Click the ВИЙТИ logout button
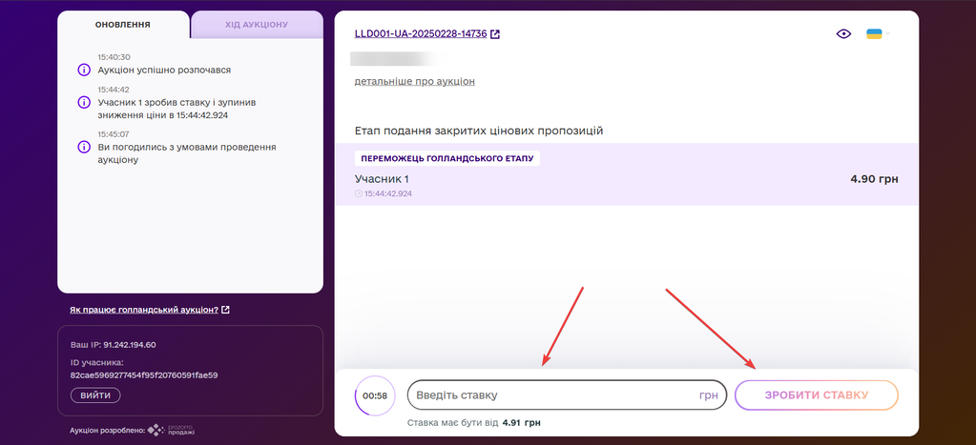The width and height of the screenshot is (976, 445). coord(95,395)
